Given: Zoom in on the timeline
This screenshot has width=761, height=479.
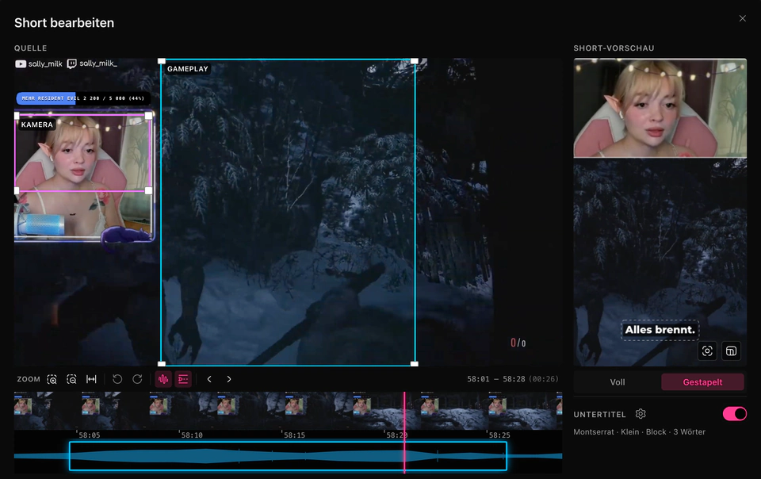Looking at the screenshot, I should point(52,379).
